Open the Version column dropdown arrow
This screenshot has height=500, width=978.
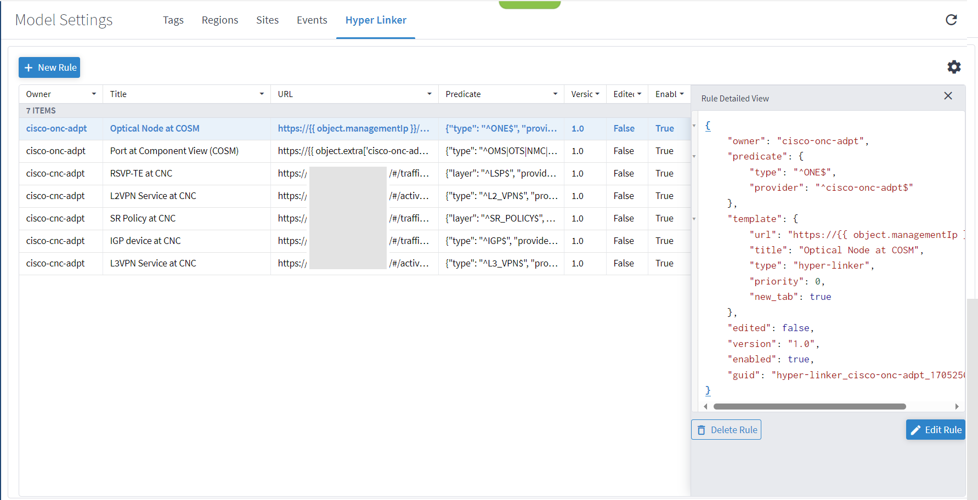pyautogui.click(x=597, y=94)
